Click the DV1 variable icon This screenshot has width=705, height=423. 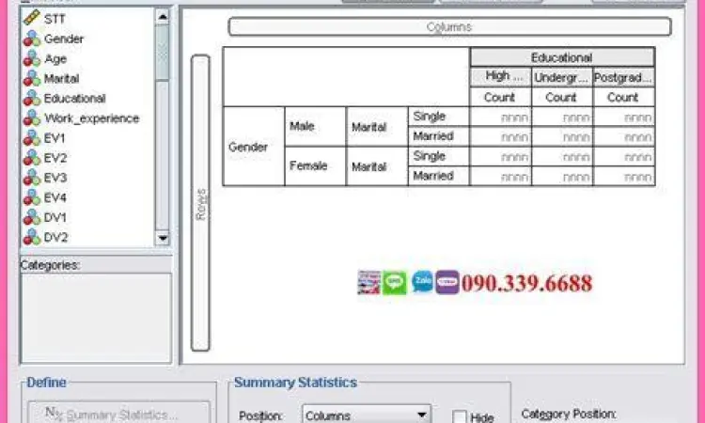(31, 217)
